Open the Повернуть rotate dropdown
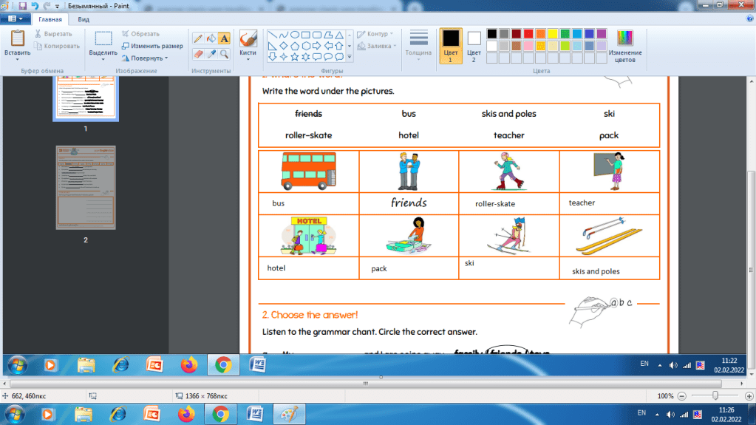Viewport: 756px width, 425px height. coord(149,58)
